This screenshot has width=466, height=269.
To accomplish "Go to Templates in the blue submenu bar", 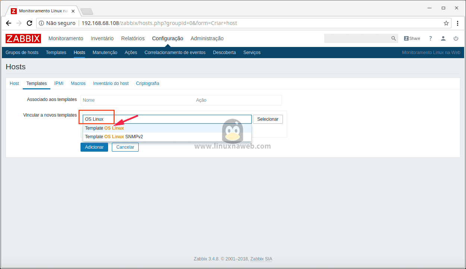I will [56, 53].
